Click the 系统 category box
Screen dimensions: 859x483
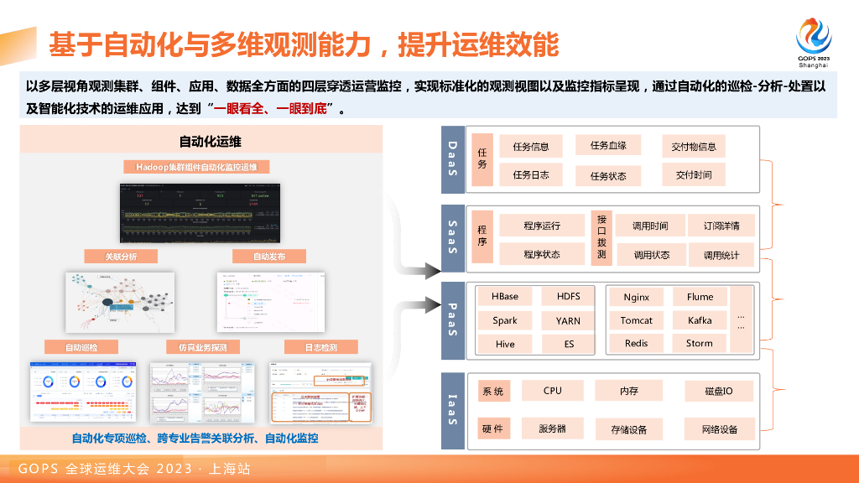493,391
